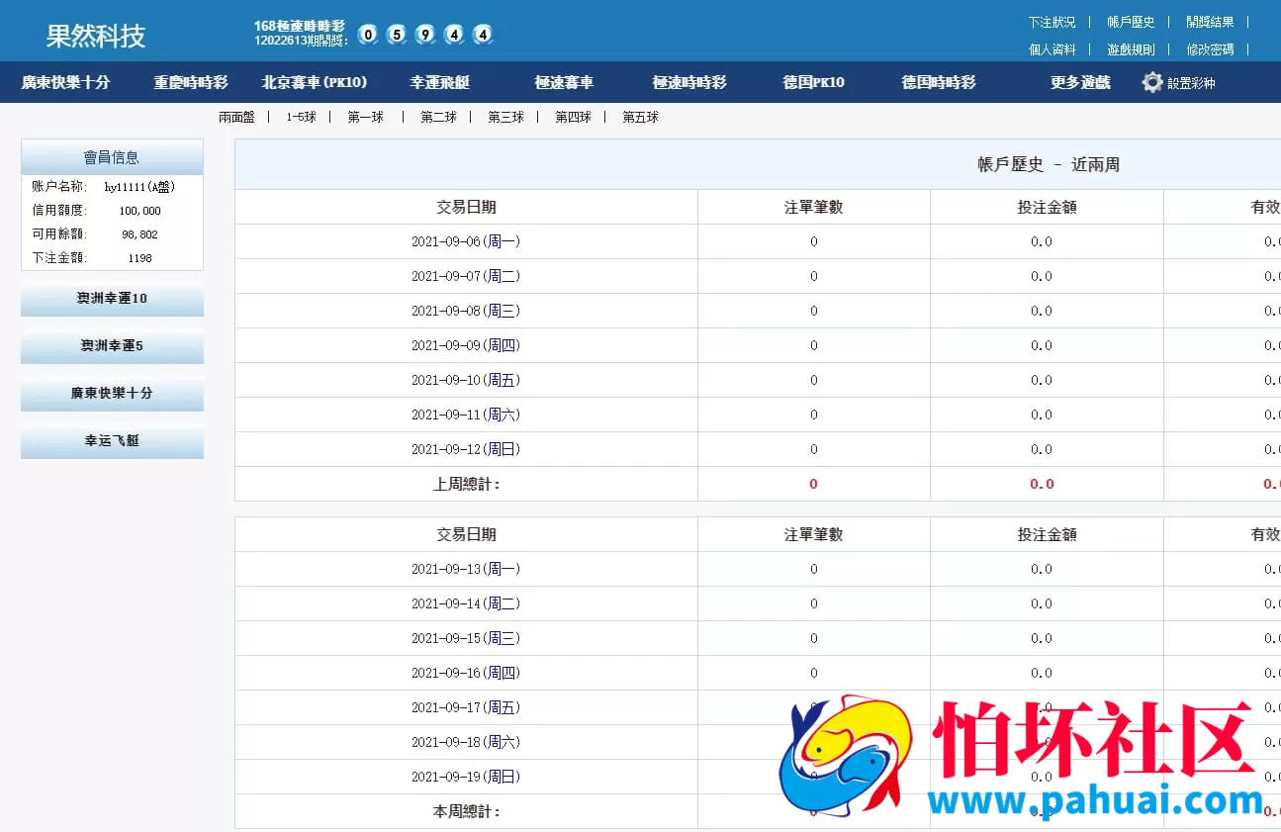Image resolution: width=1281 pixels, height=832 pixels.
Task: Click the first ball 4 after the 9
Action: pyautogui.click(x=453, y=34)
